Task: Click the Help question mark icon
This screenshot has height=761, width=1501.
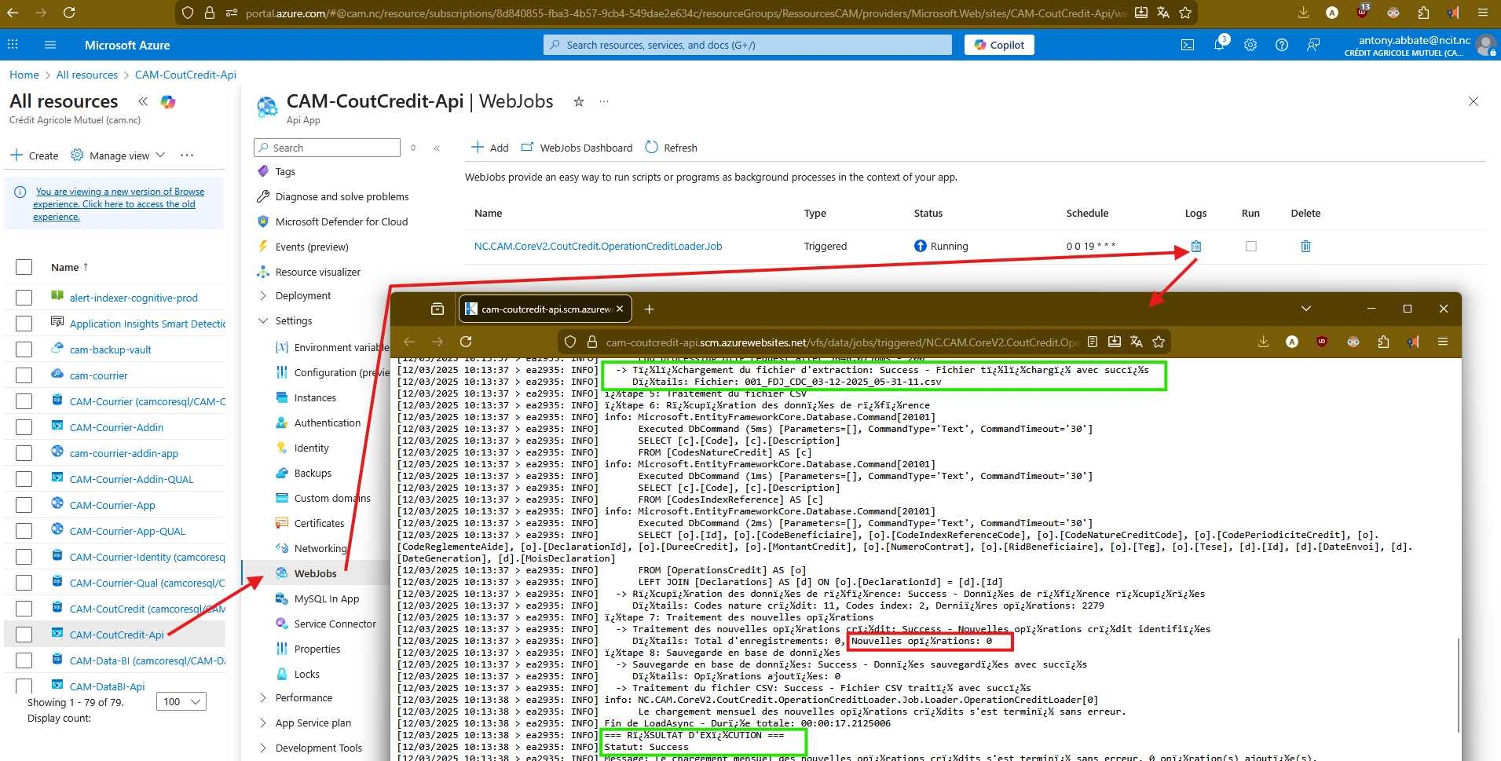Action: (1282, 45)
